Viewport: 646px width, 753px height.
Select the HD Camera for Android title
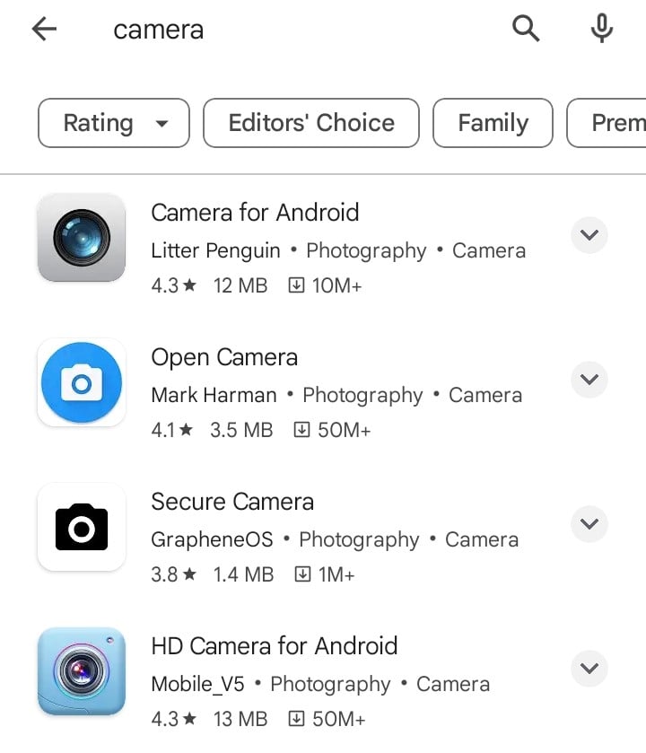coord(274,646)
